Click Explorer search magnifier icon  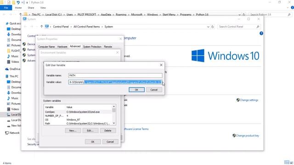point(289,14)
